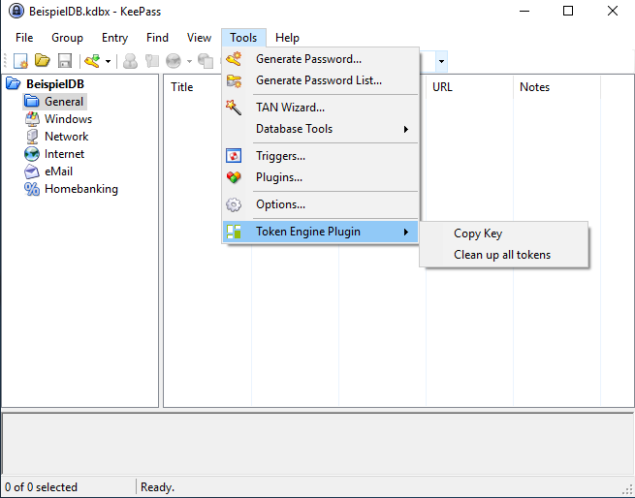
Task: Click the '0 of 0 selected' status text
Action: click(41, 487)
